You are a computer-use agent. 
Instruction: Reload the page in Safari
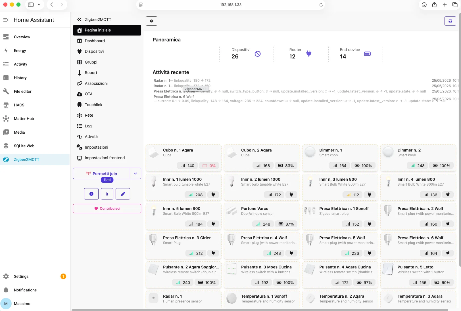point(321,5)
